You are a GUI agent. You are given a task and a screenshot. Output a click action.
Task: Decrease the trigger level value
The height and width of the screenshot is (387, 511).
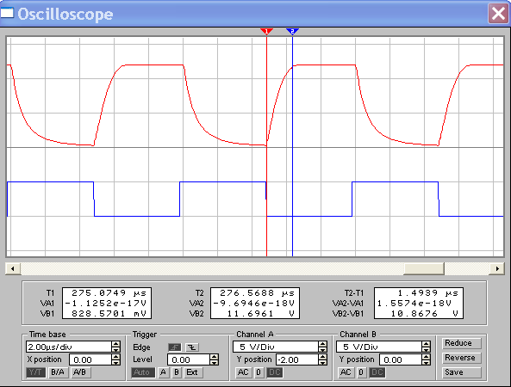coord(214,362)
